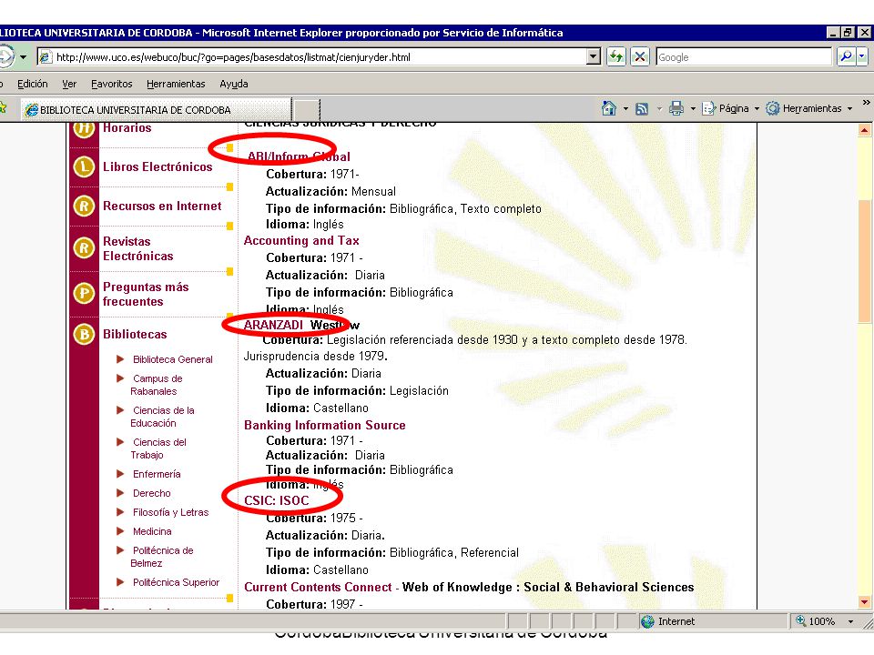Viewport: 874px width, 655px height.
Task: Open the Ciencias de la Educación link
Action: coord(162,417)
